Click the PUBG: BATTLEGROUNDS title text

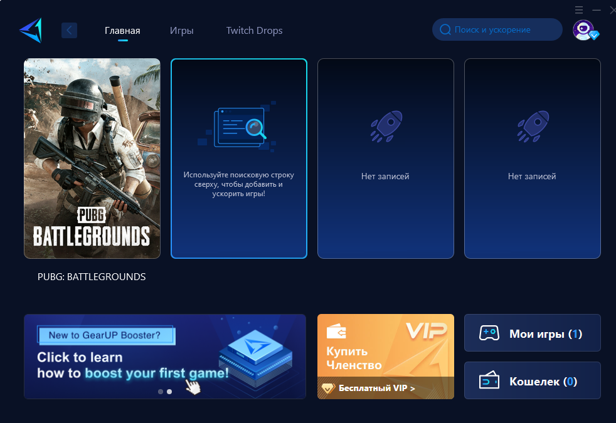click(x=92, y=276)
